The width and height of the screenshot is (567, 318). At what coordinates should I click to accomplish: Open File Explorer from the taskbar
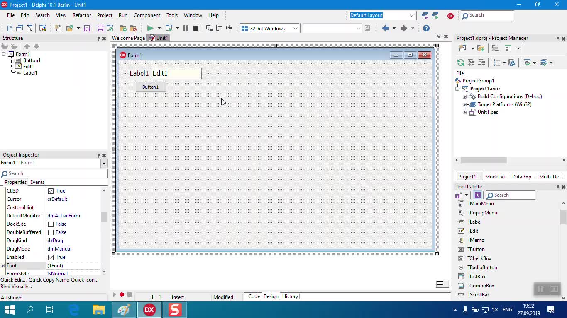coord(99,310)
